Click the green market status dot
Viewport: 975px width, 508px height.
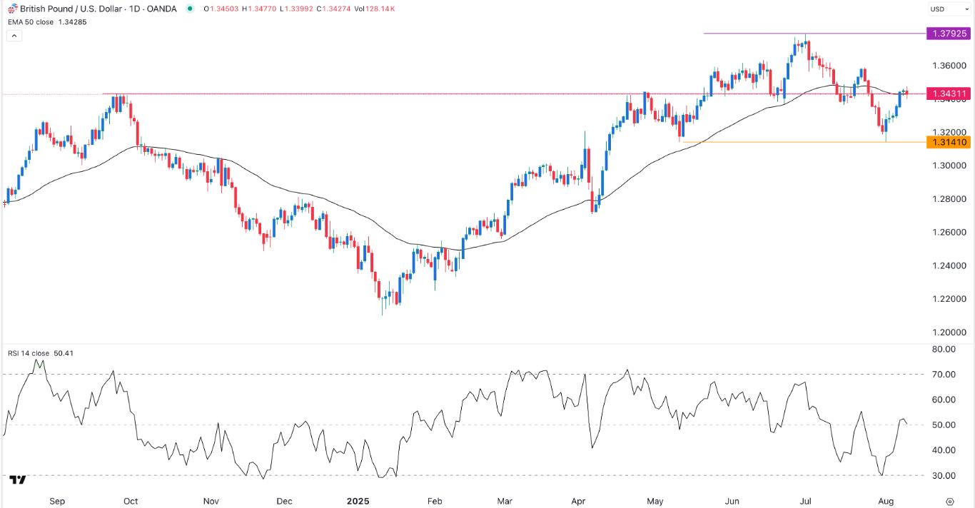[x=189, y=9]
